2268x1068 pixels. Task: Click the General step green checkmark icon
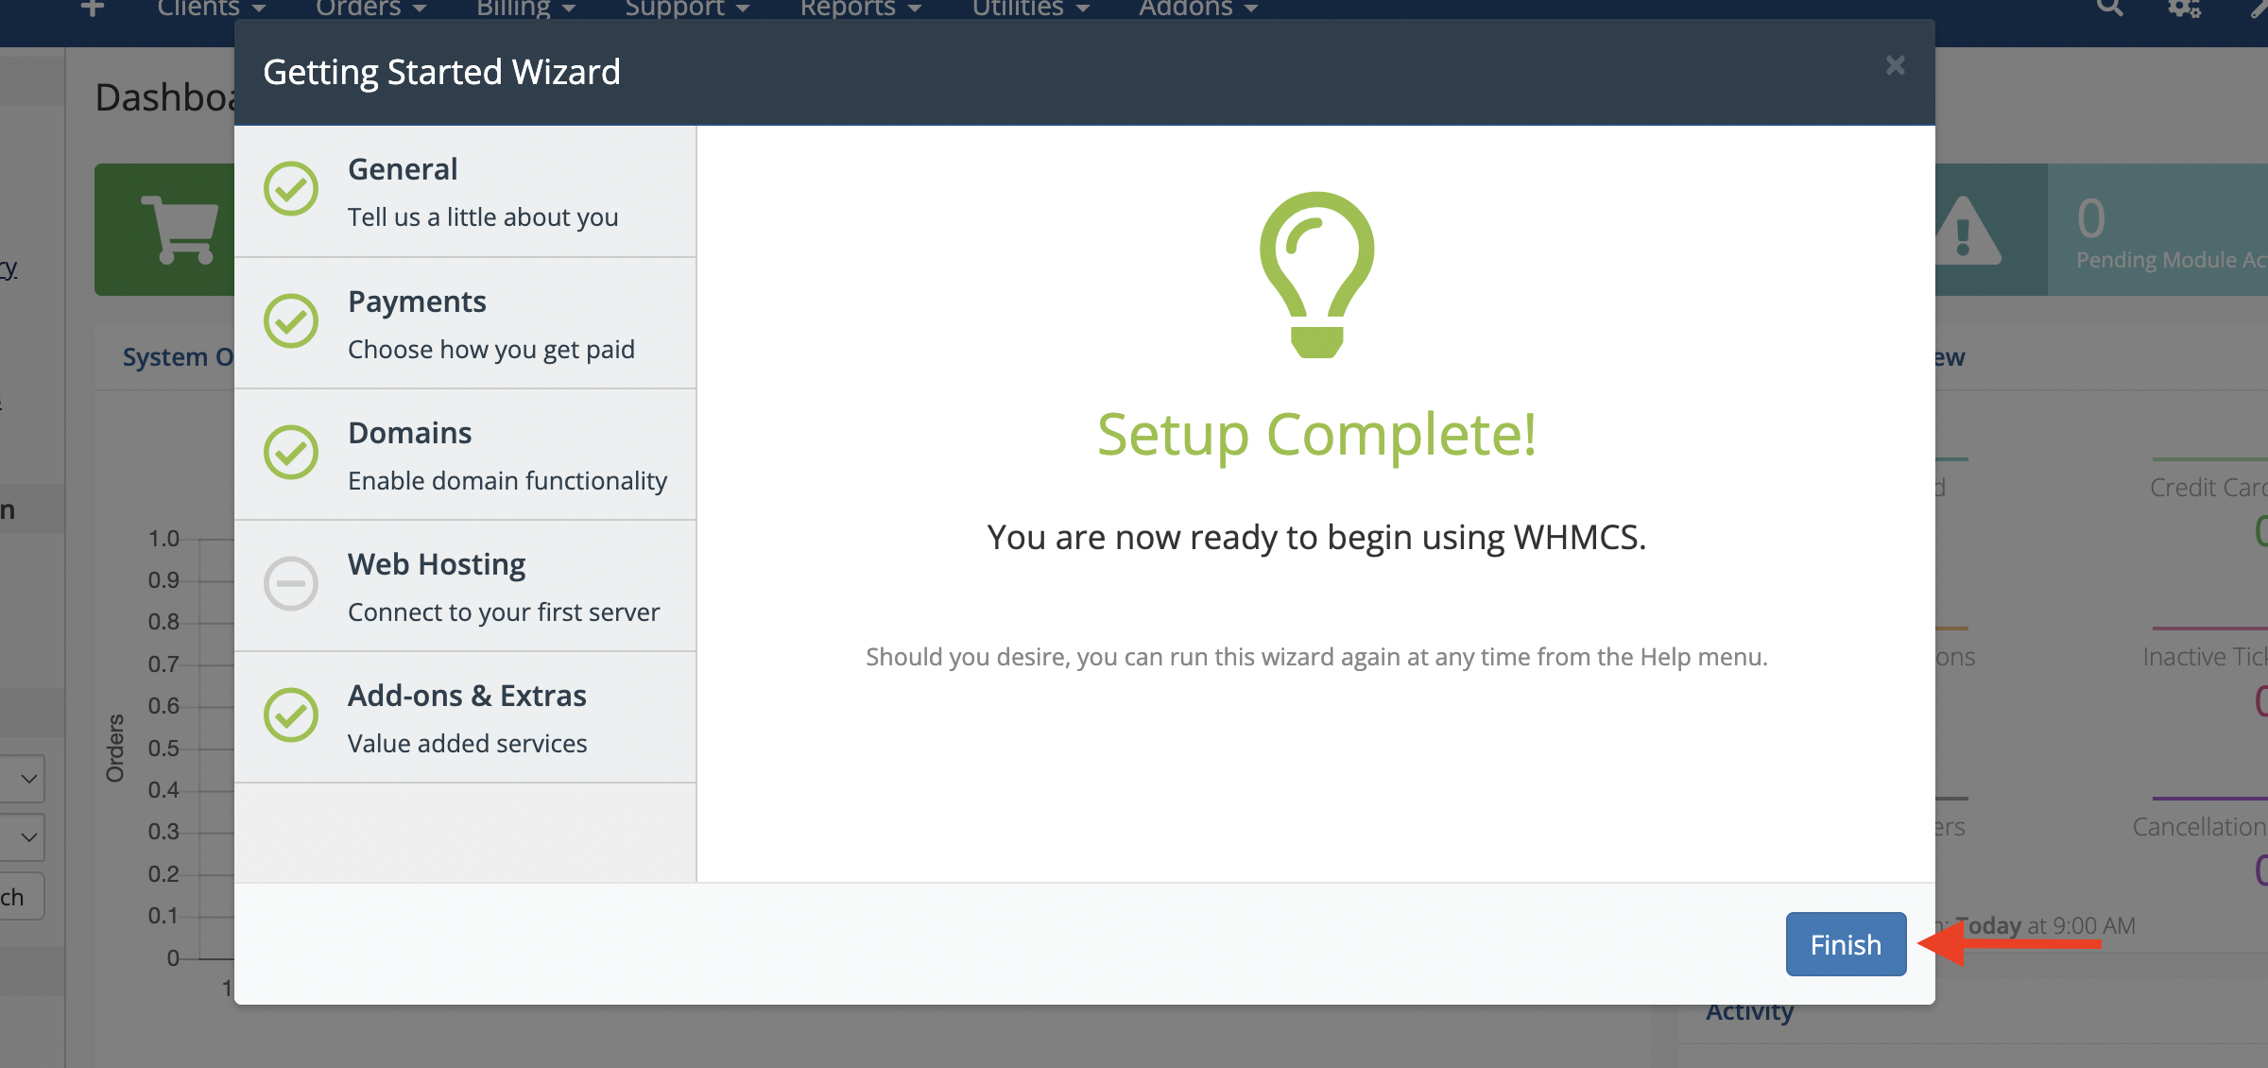291,189
